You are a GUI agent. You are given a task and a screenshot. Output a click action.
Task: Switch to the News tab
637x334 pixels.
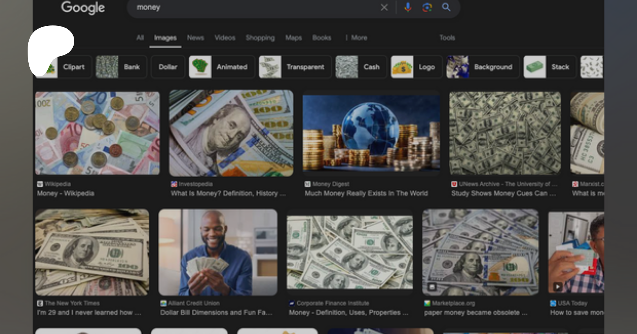[x=195, y=37]
